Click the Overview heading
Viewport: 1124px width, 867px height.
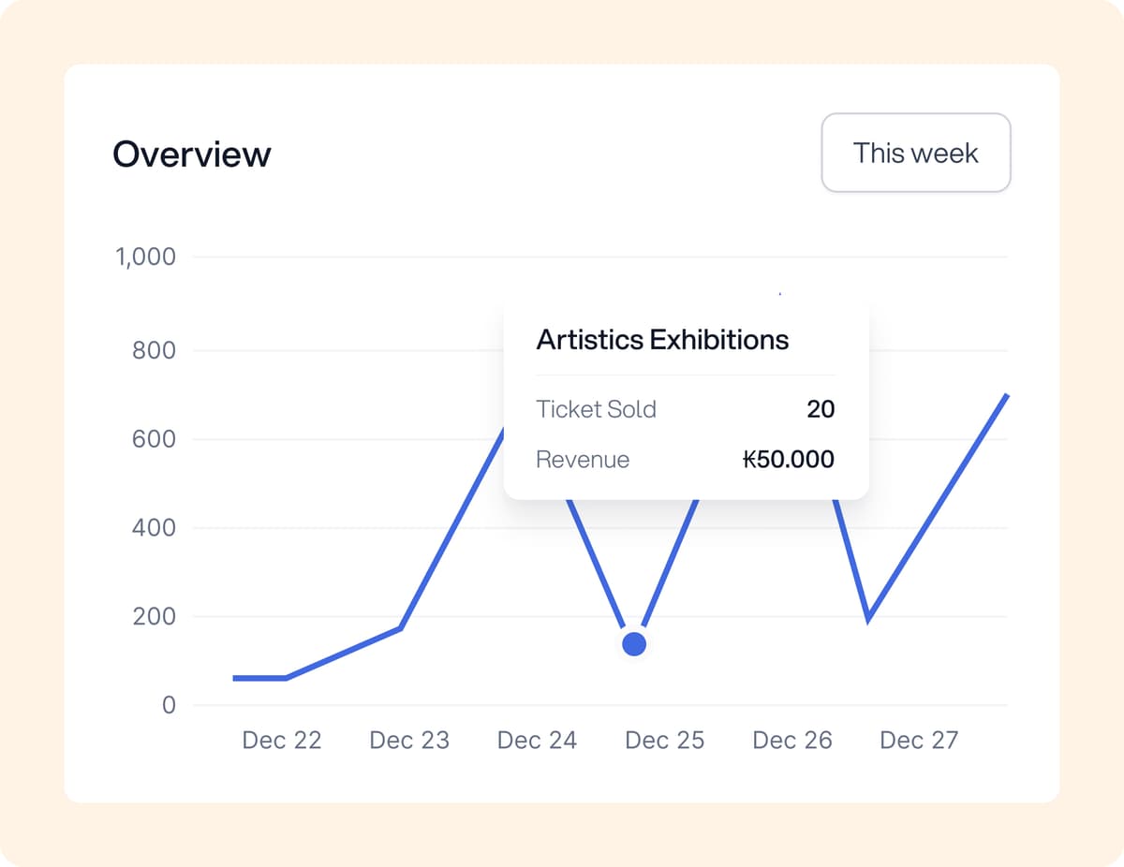(191, 154)
